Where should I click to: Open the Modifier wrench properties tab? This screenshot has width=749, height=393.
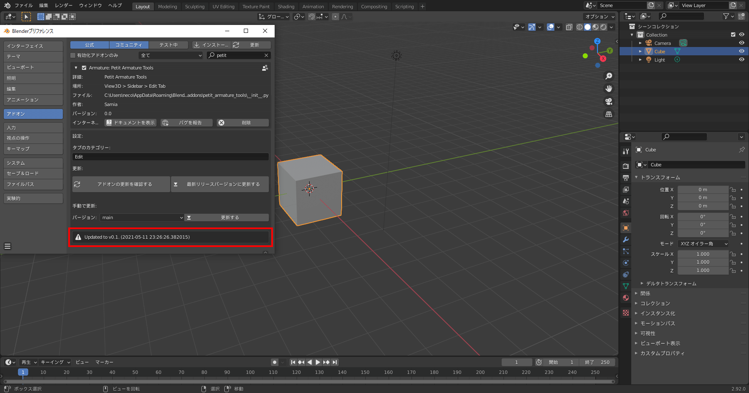(626, 240)
